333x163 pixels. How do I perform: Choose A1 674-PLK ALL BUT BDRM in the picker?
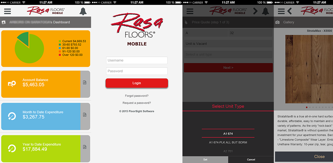(x=228, y=142)
